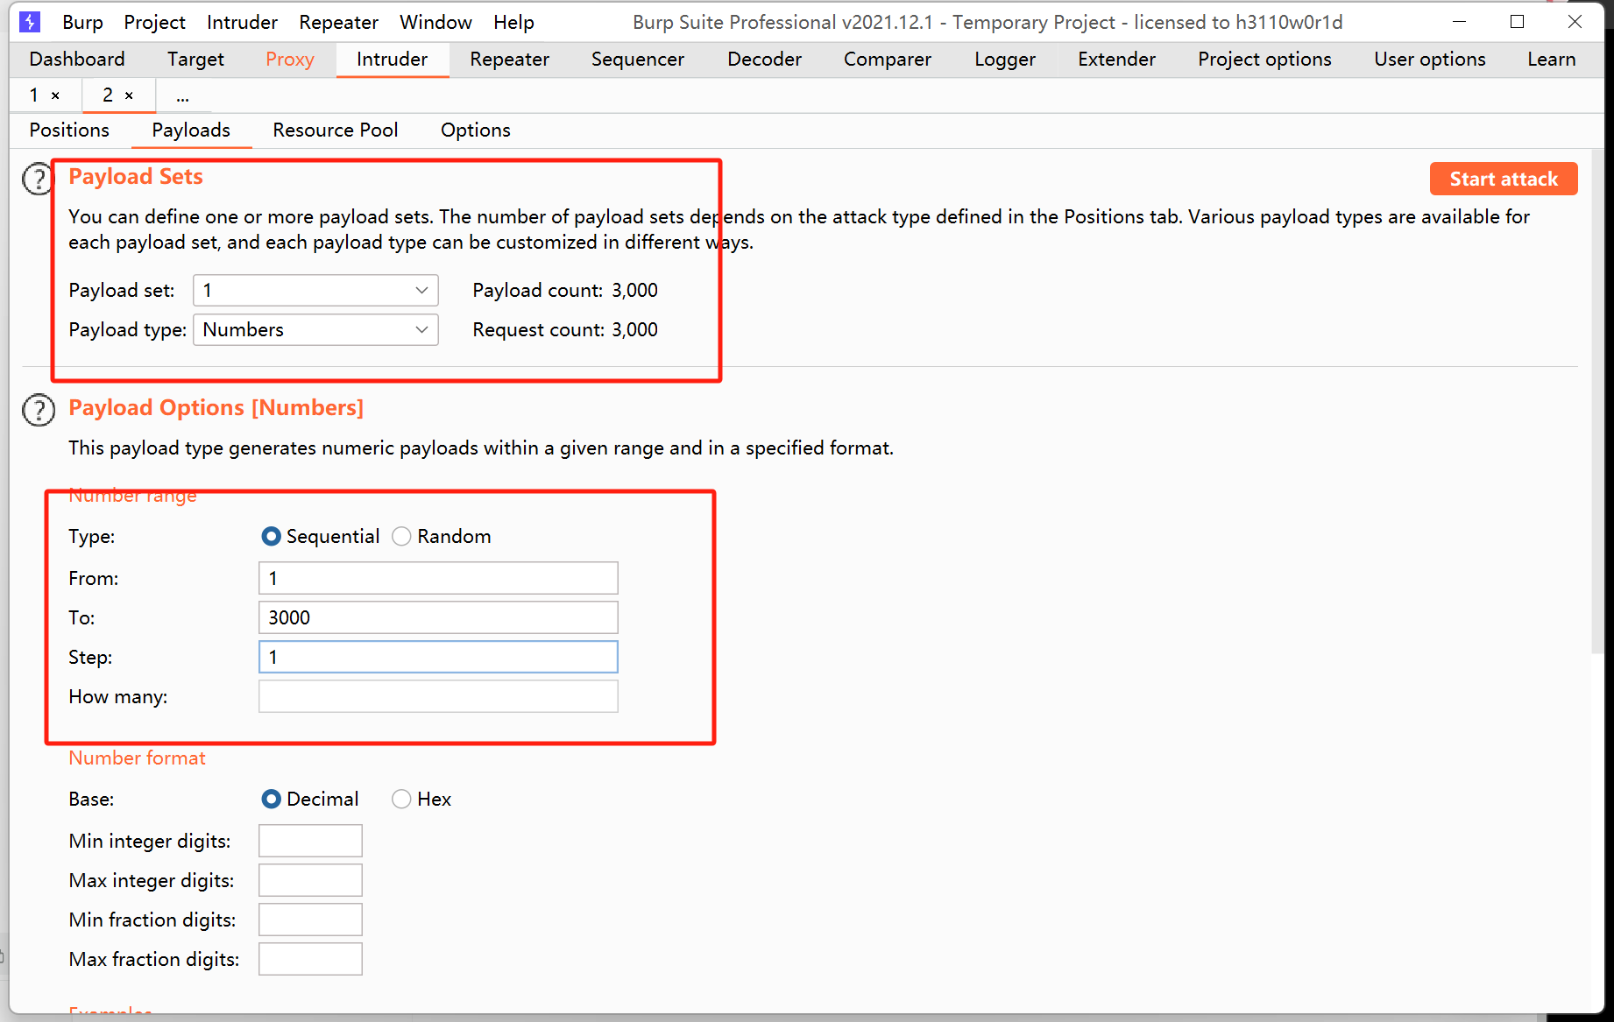Open the Window menu
This screenshot has height=1022, width=1614.
tap(435, 22)
